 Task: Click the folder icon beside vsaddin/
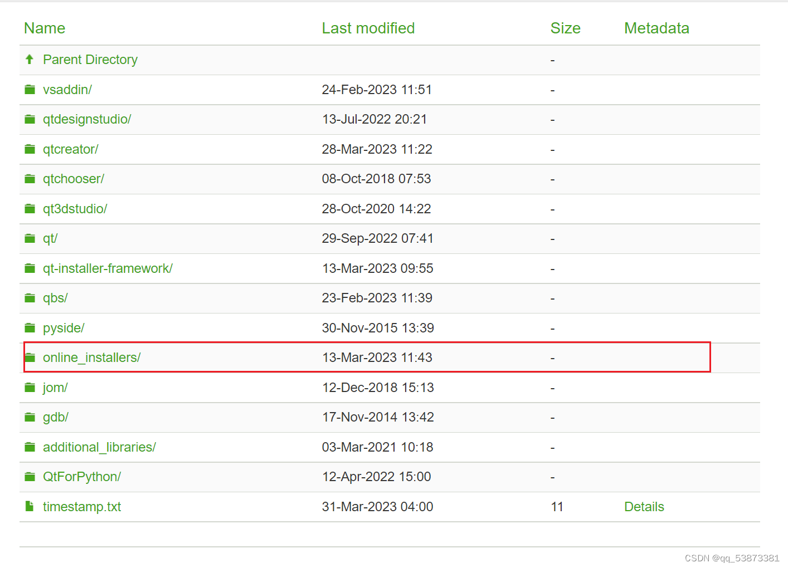(x=30, y=90)
